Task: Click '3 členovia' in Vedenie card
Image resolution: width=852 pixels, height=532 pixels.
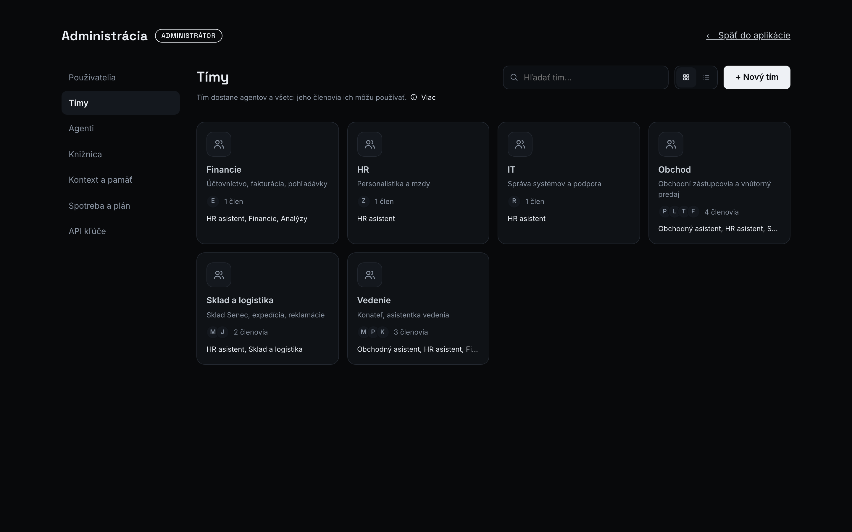Action: click(x=411, y=332)
